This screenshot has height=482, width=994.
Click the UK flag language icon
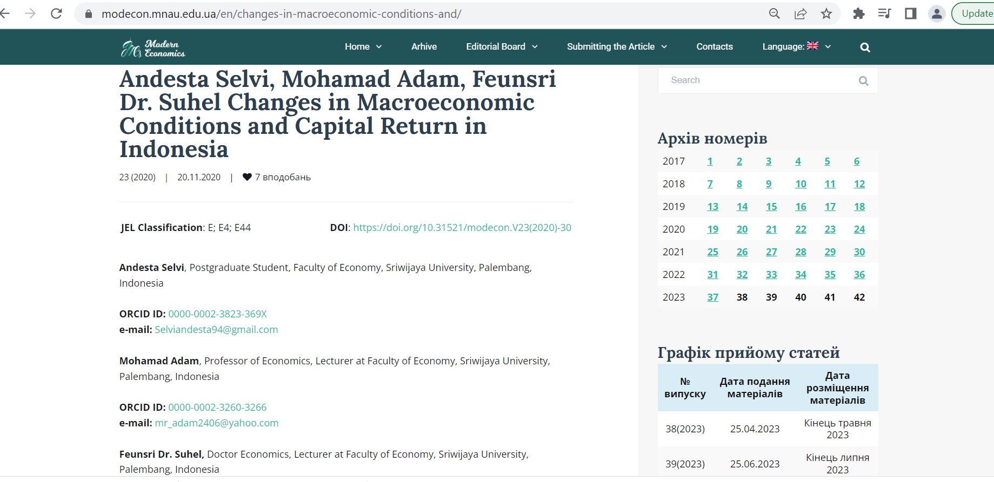point(812,46)
